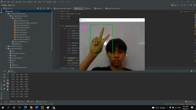Click the Select Opened File target icon
Image resolution: width=196 pixels, height=110 pixels.
[38, 8]
